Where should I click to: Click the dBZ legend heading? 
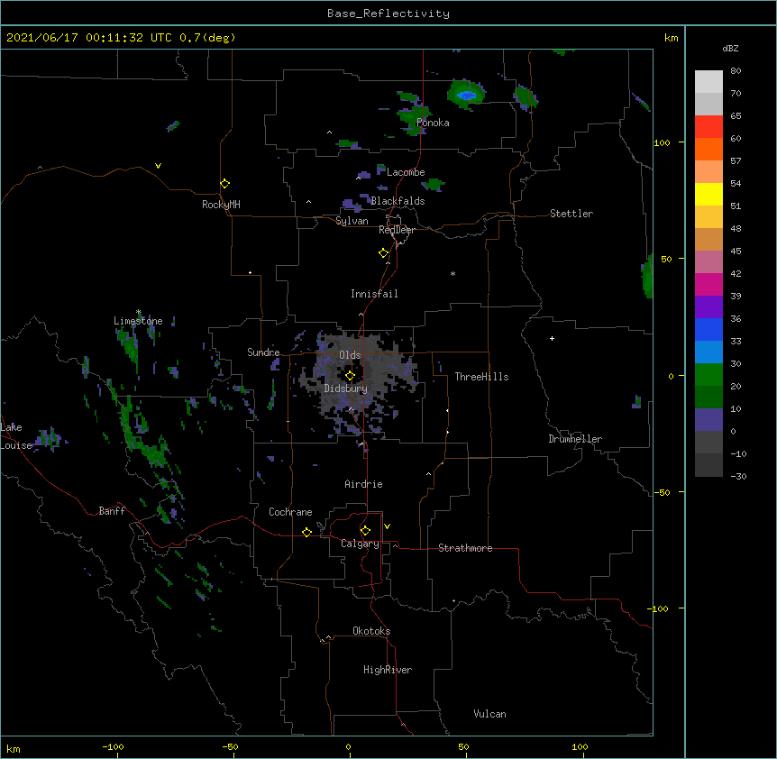pyautogui.click(x=730, y=48)
